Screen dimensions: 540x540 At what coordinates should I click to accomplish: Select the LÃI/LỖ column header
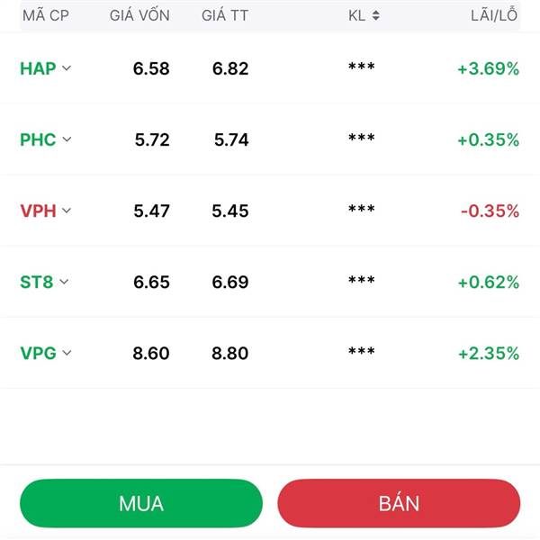click(494, 15)
